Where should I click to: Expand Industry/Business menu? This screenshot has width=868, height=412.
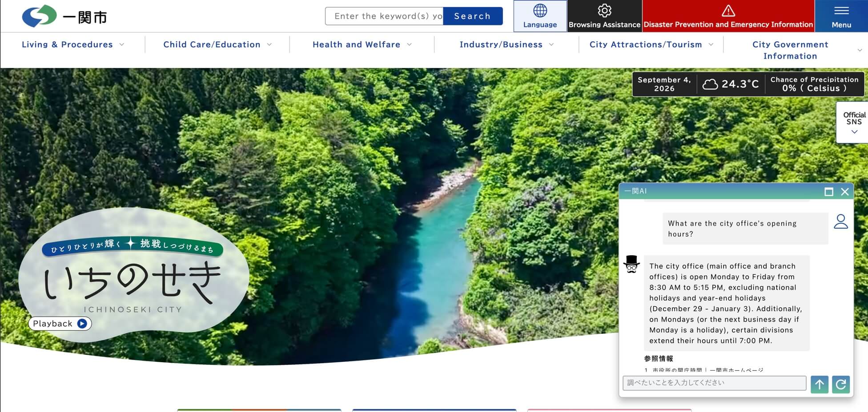click(506, 44)
